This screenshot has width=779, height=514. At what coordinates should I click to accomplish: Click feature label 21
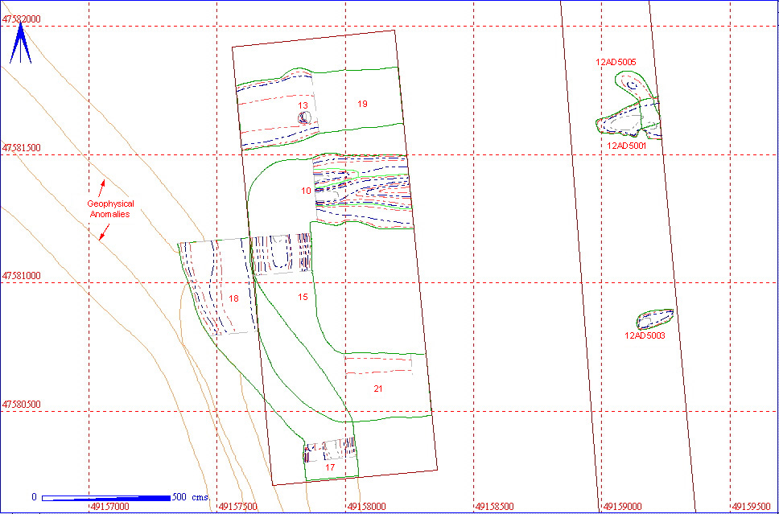pyautogui.click(x=378, y=389)
